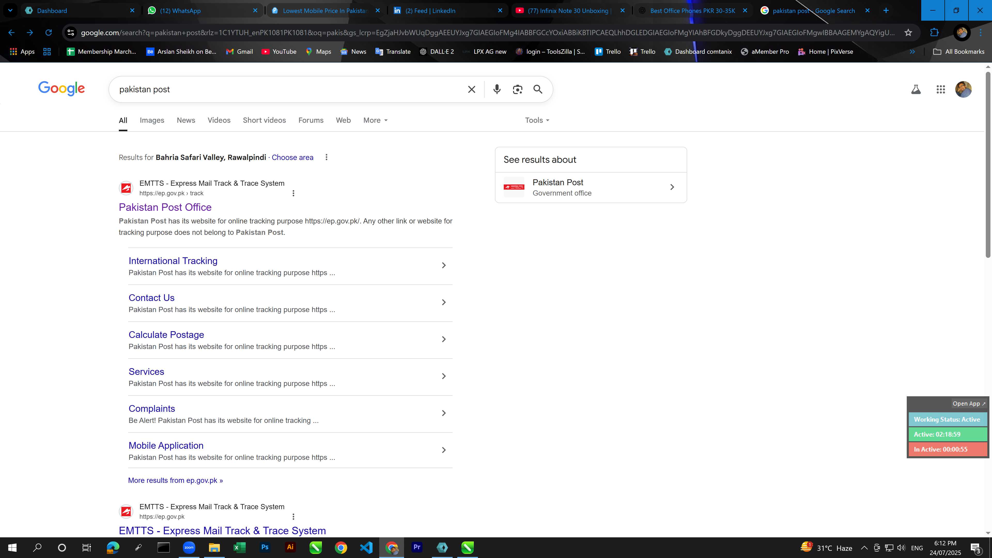Open DALL·E 2 bookmark

coord(437,51)
